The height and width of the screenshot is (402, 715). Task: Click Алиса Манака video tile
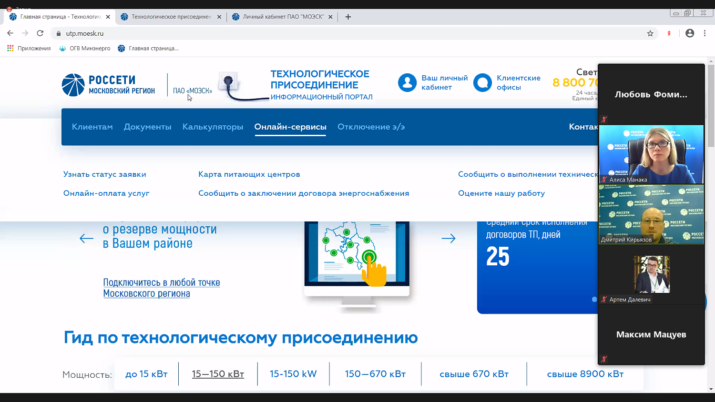[651, 154]
